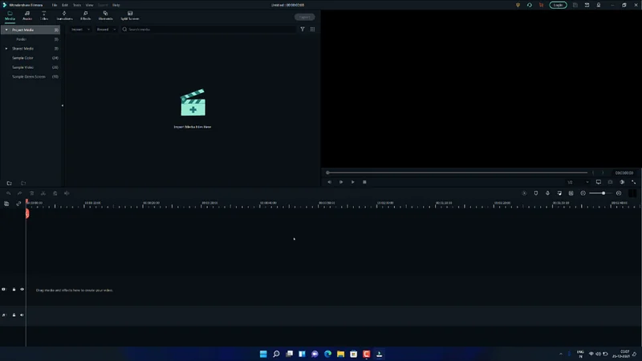This screenshot has width=642, height=361.
Task: Open the Tools menu
Action: point(77,5)
